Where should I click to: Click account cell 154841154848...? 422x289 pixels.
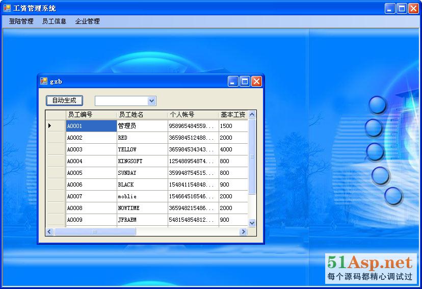click(193, 185)
